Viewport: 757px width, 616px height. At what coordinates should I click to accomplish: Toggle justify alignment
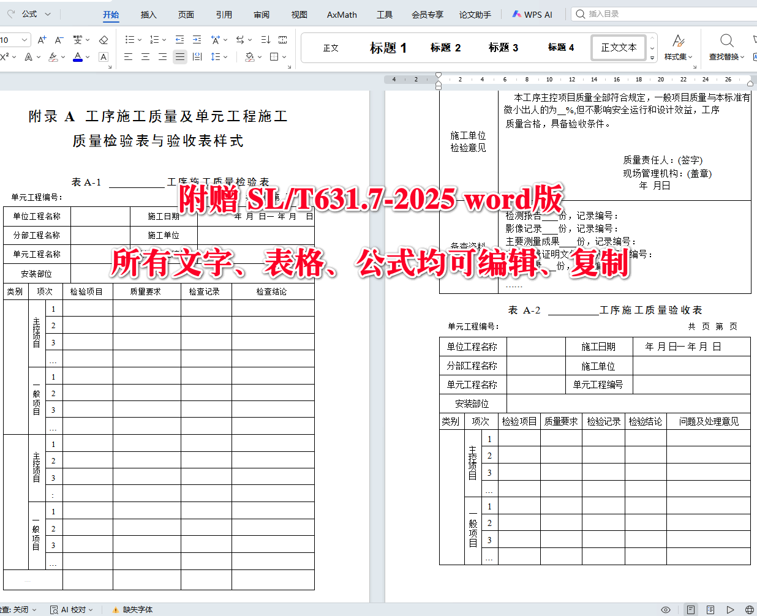179,57
